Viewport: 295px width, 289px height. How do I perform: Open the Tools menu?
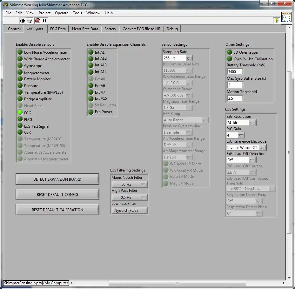click(77, 13)
